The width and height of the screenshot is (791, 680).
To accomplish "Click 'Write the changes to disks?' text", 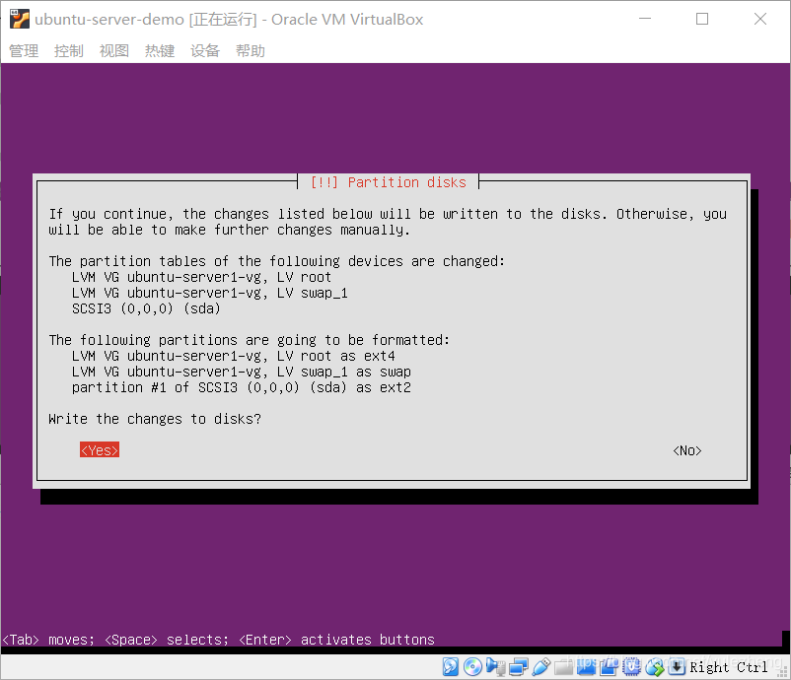I will [x=155, y=419].
